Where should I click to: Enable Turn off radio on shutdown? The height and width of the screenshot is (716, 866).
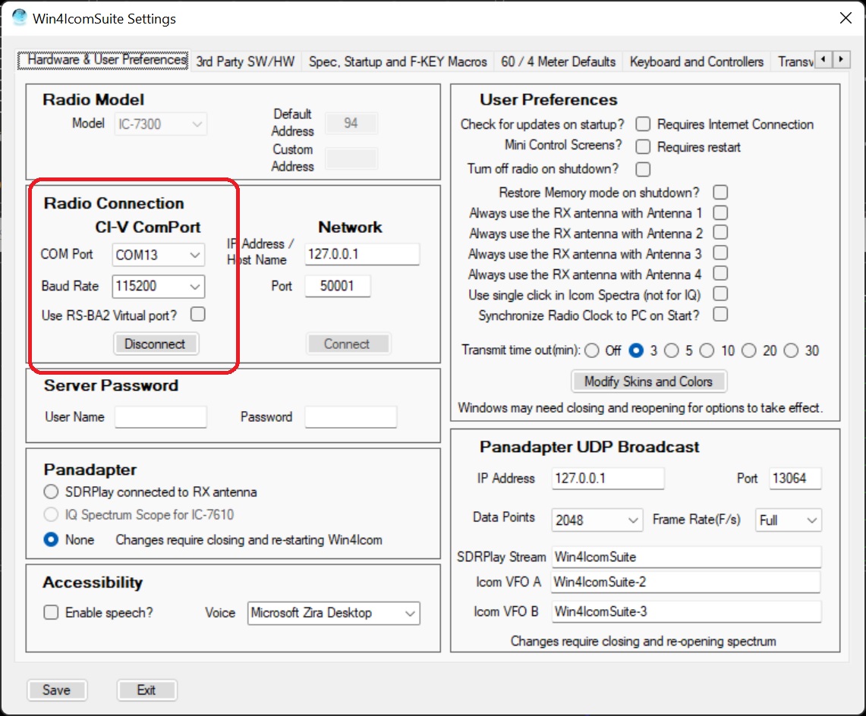point(643,169)
